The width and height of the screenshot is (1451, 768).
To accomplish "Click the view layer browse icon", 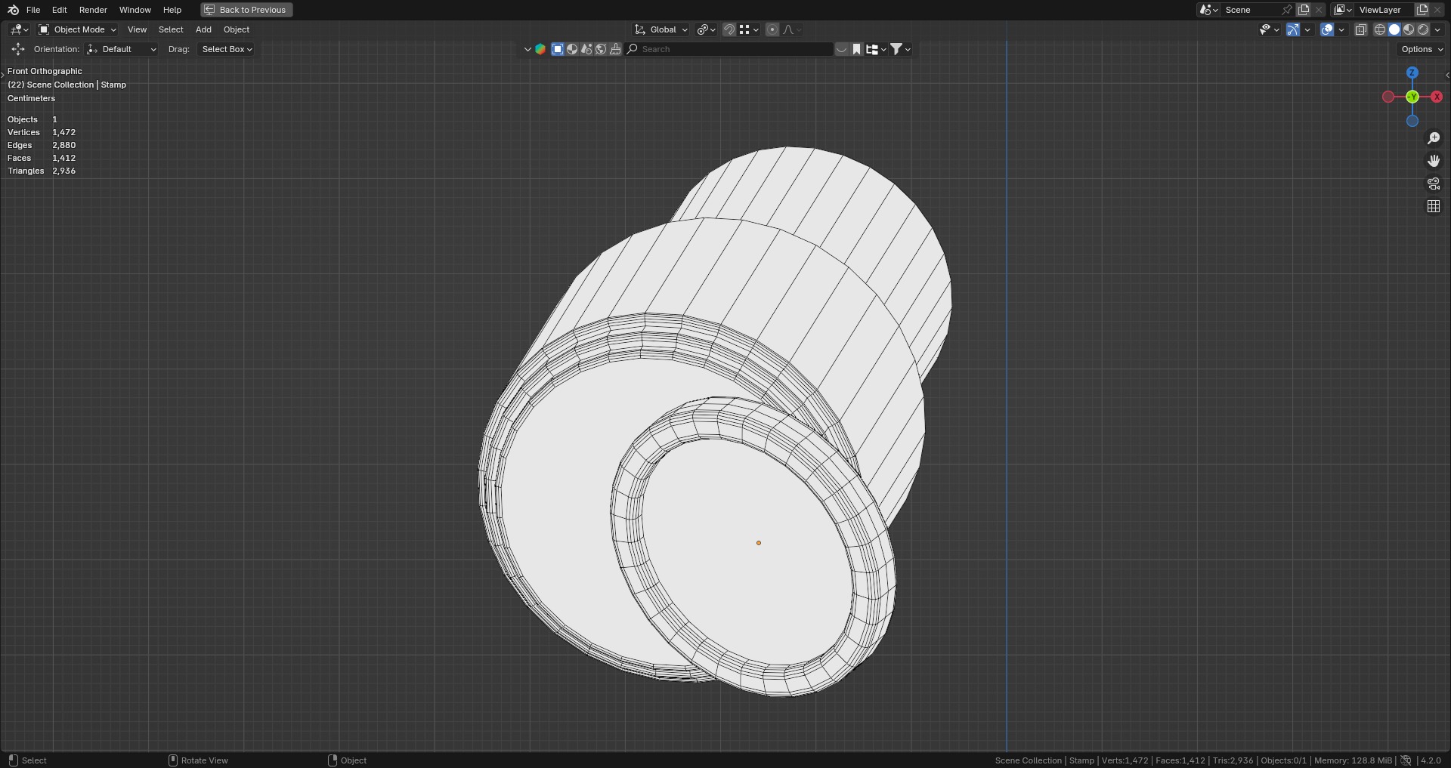I will pos(1342,10).
